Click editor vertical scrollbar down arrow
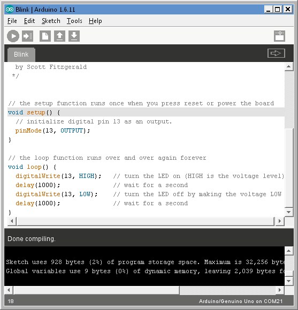Screen dimensions: 298x310 (289, 212)
